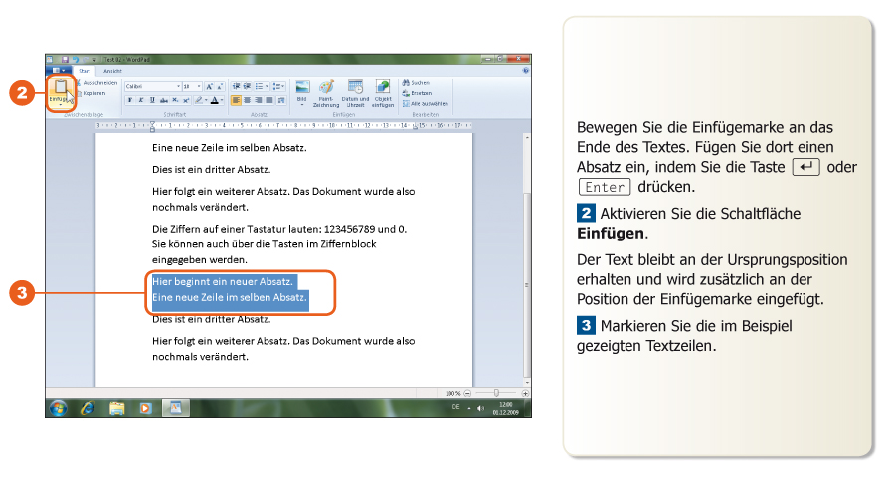895x477 pixels.
Task: Toggle bold formatting in the Schriftart group
Action: (x=130, y=100)
